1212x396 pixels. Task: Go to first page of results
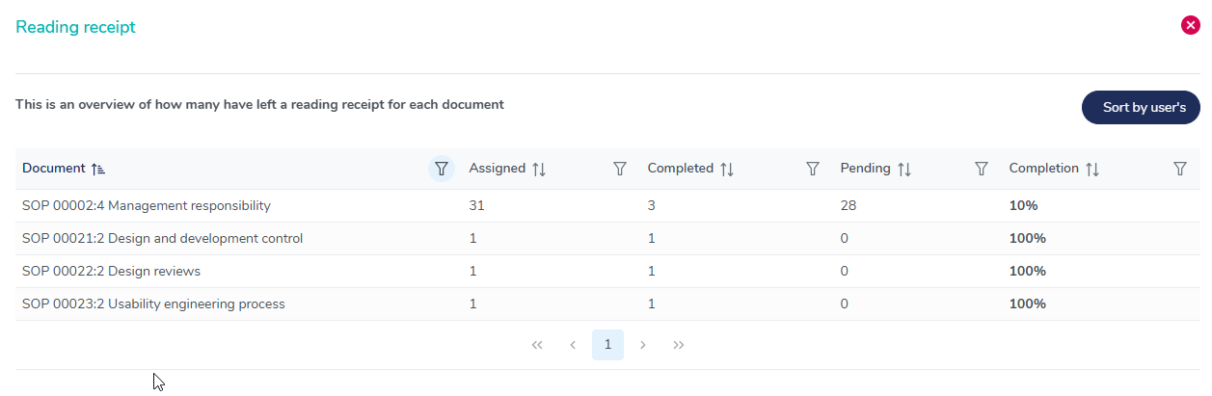pos(537,345)
